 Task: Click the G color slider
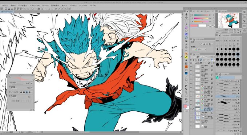[201, 18]
